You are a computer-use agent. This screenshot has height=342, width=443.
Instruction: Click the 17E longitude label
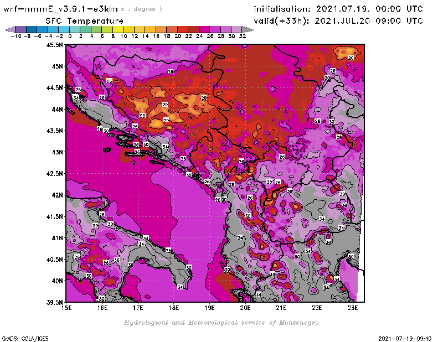(x=138, y=308)
